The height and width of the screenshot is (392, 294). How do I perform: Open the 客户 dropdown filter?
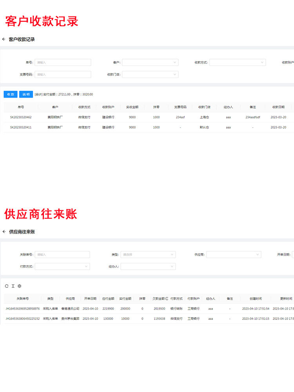150,62
